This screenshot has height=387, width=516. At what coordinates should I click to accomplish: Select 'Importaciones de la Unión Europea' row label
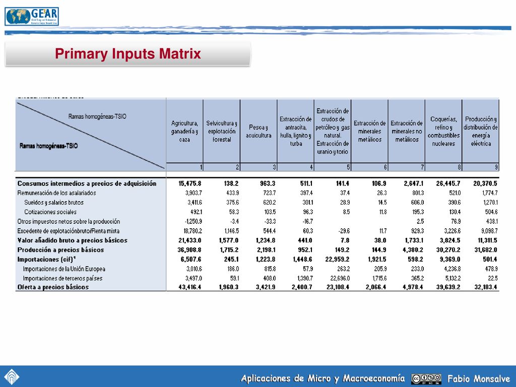click(64, 269)
